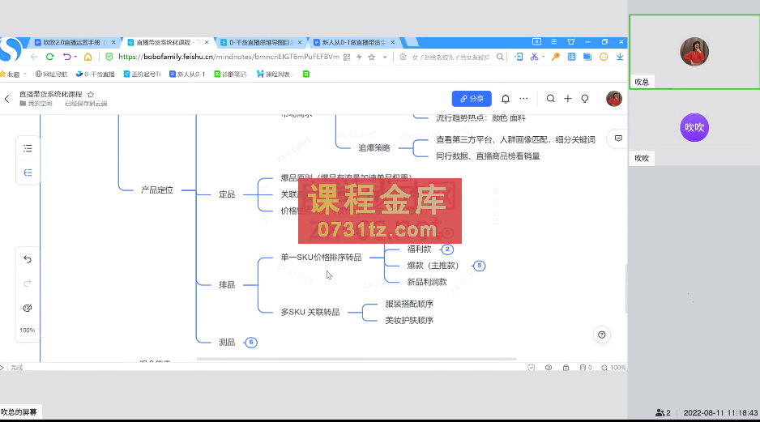Click the redo arrow in left toolbar
Viewport: 760px width, 422px height.
28,283
